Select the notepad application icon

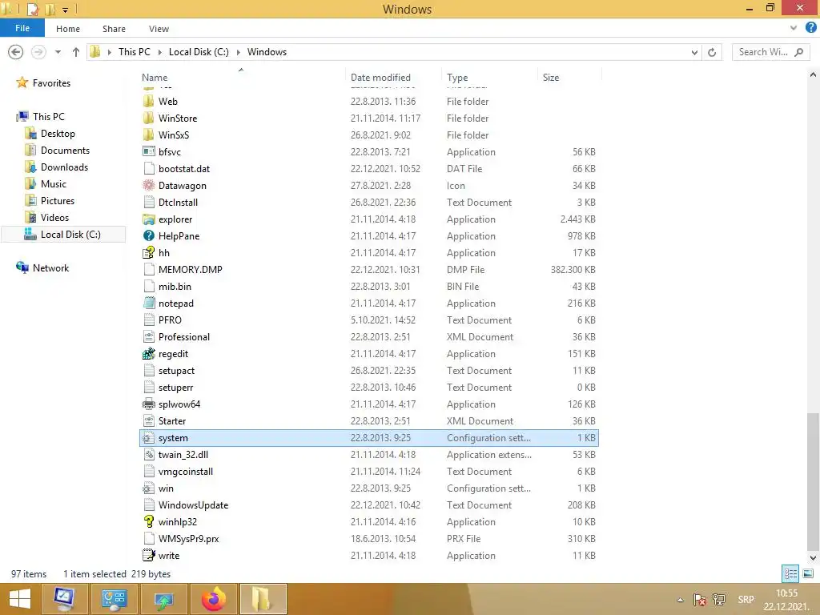(149, 303)
